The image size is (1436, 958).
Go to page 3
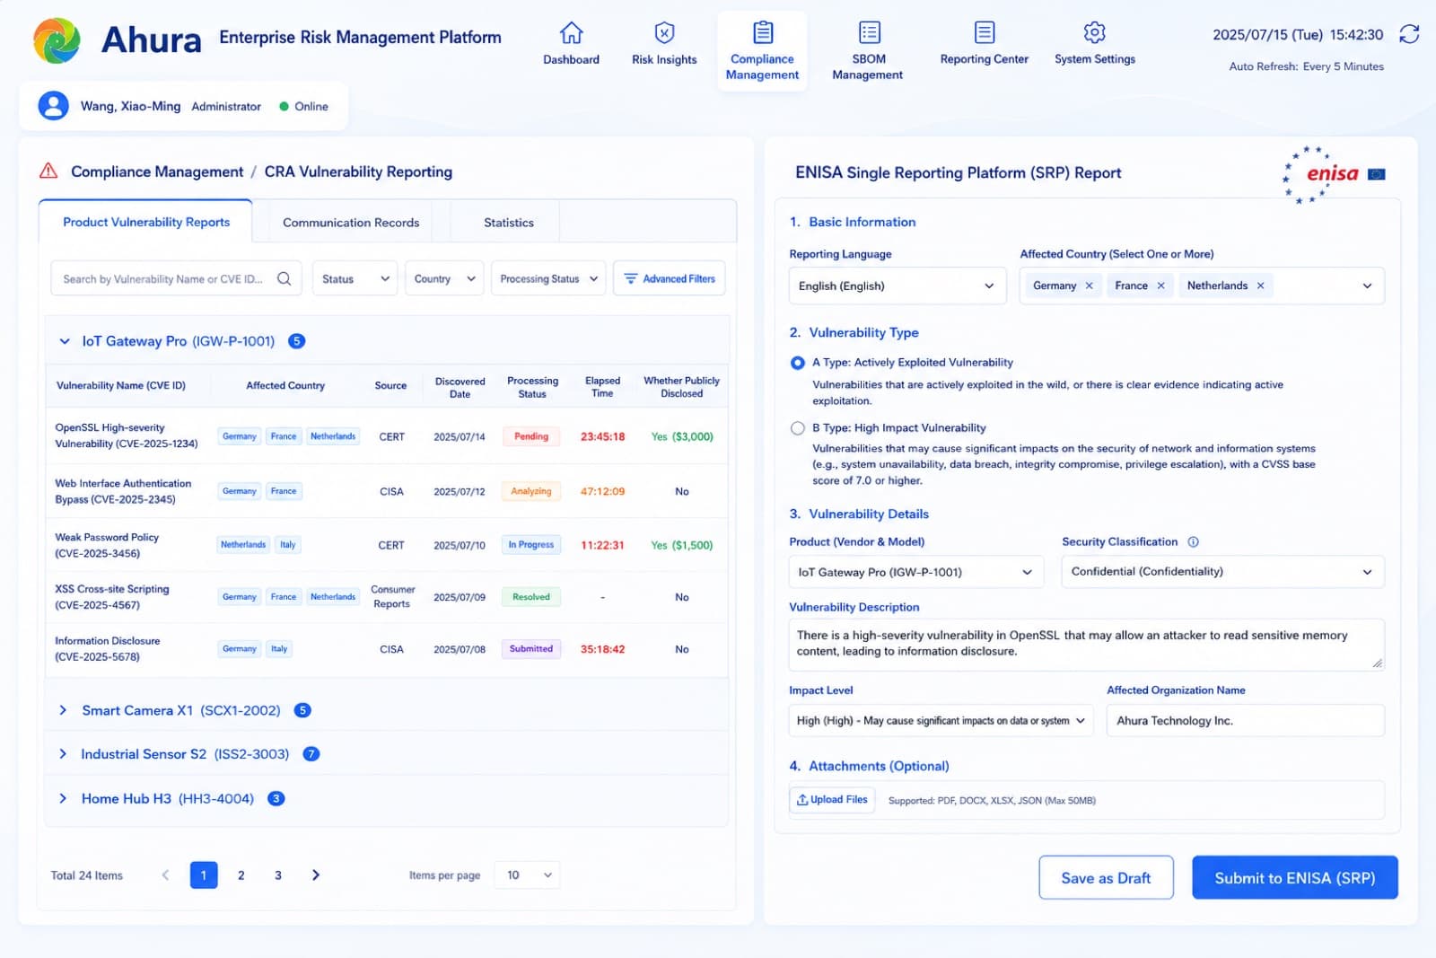point(278,875)
